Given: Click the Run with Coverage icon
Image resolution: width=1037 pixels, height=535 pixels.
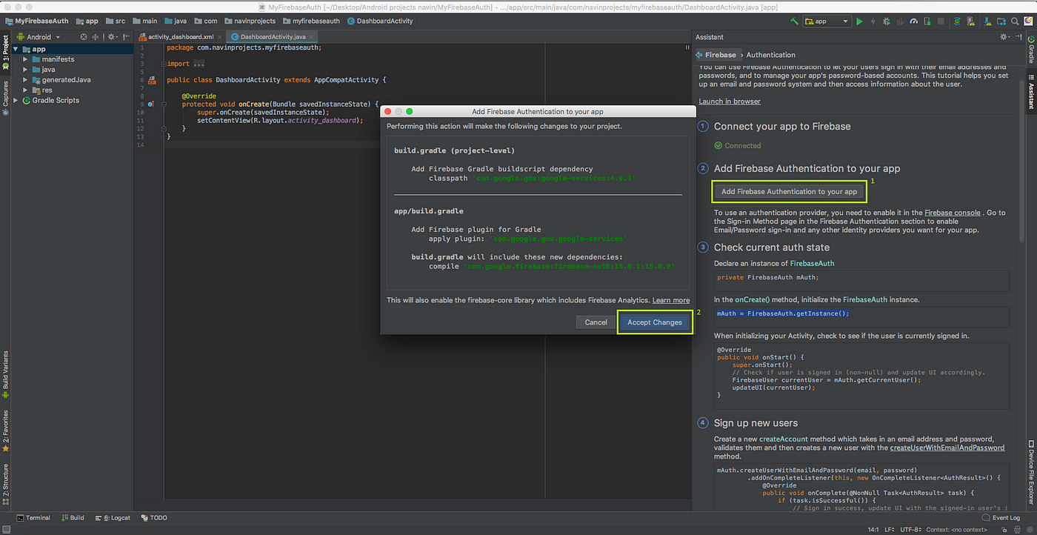Looking at the screenshot, I should coord(900,21).
